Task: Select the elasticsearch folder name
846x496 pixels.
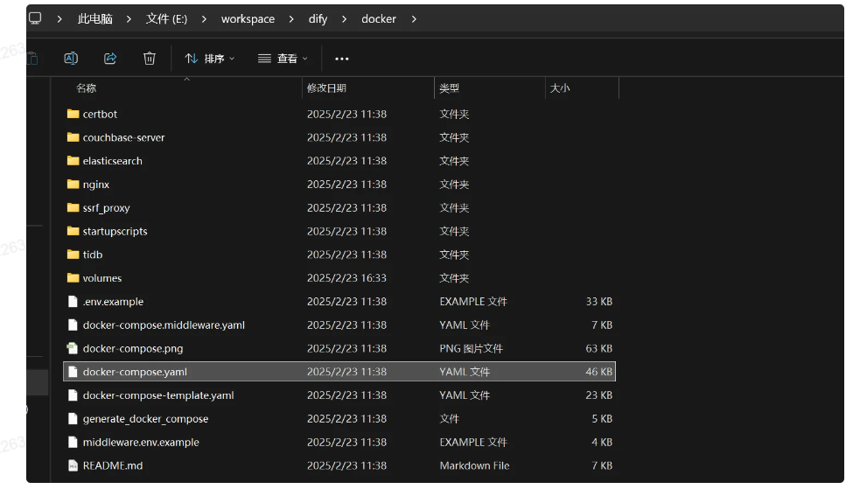Action: coord(112,161)
